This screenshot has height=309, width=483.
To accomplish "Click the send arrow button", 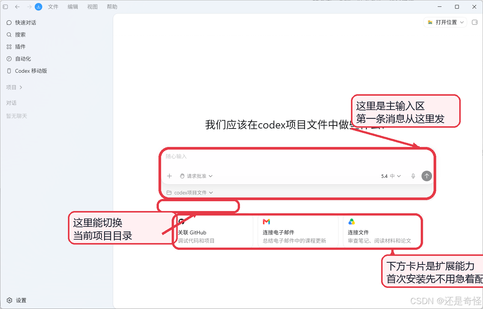I will point(427,176).
